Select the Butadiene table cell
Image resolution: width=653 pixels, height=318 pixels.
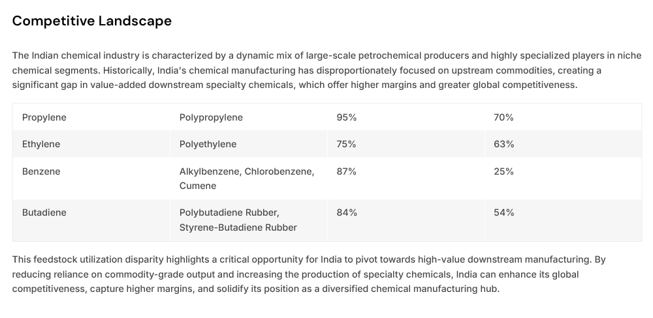tap(44, 212)
